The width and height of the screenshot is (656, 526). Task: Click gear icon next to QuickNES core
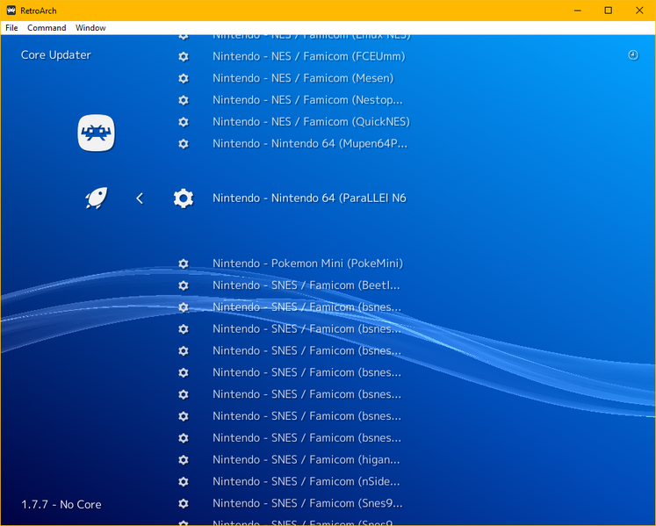(x=183, y=122)
